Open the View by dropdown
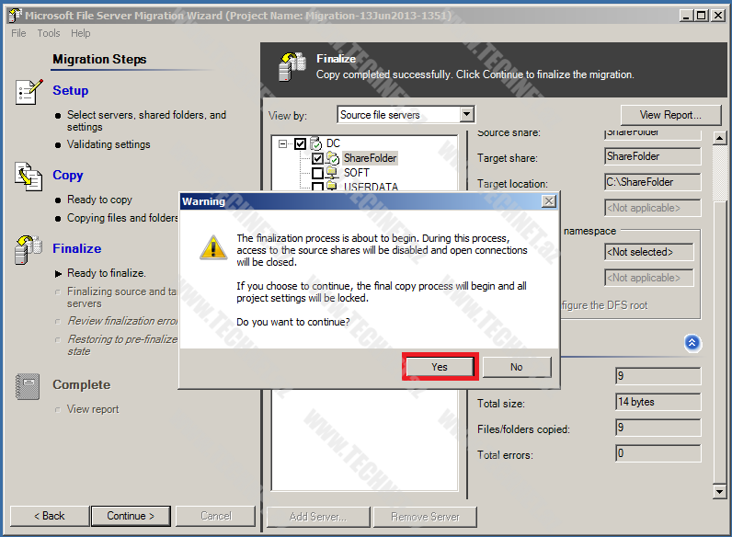This screenshot has width=732, height=537. pos(467,115)
